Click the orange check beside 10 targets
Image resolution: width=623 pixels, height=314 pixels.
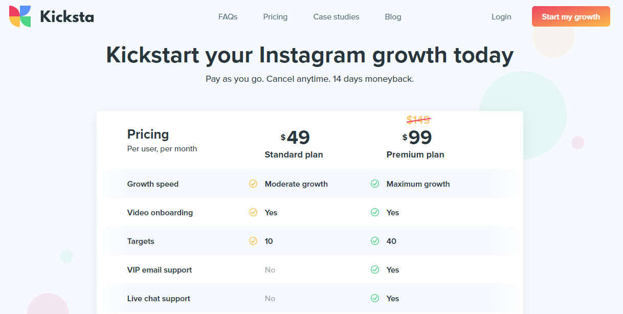point(253,241)
